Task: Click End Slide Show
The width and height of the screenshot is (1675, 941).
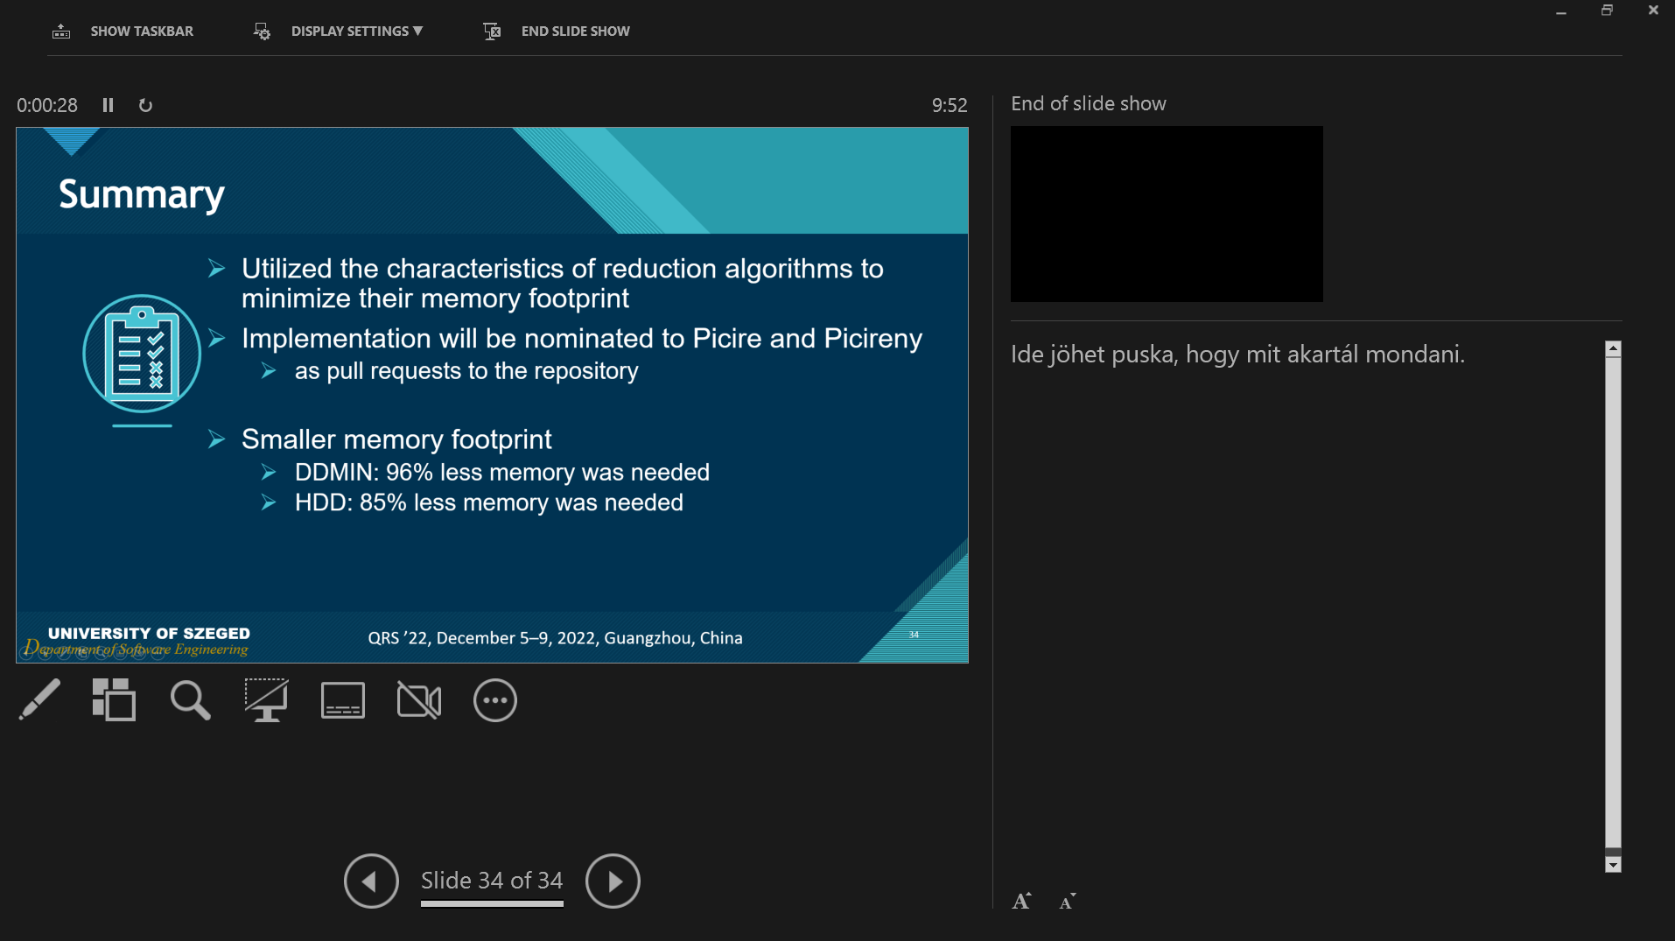Action: [x=556, y=31]
